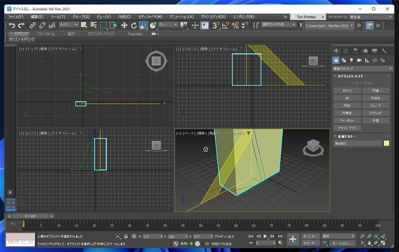Click the highlighted Select and Scale tool
The image size is (399, 252).
point(144,25)
